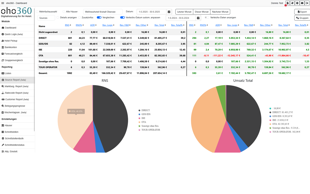
Task: Select the Source Report (beta) menu item
Action: click(x=17, y=80)
